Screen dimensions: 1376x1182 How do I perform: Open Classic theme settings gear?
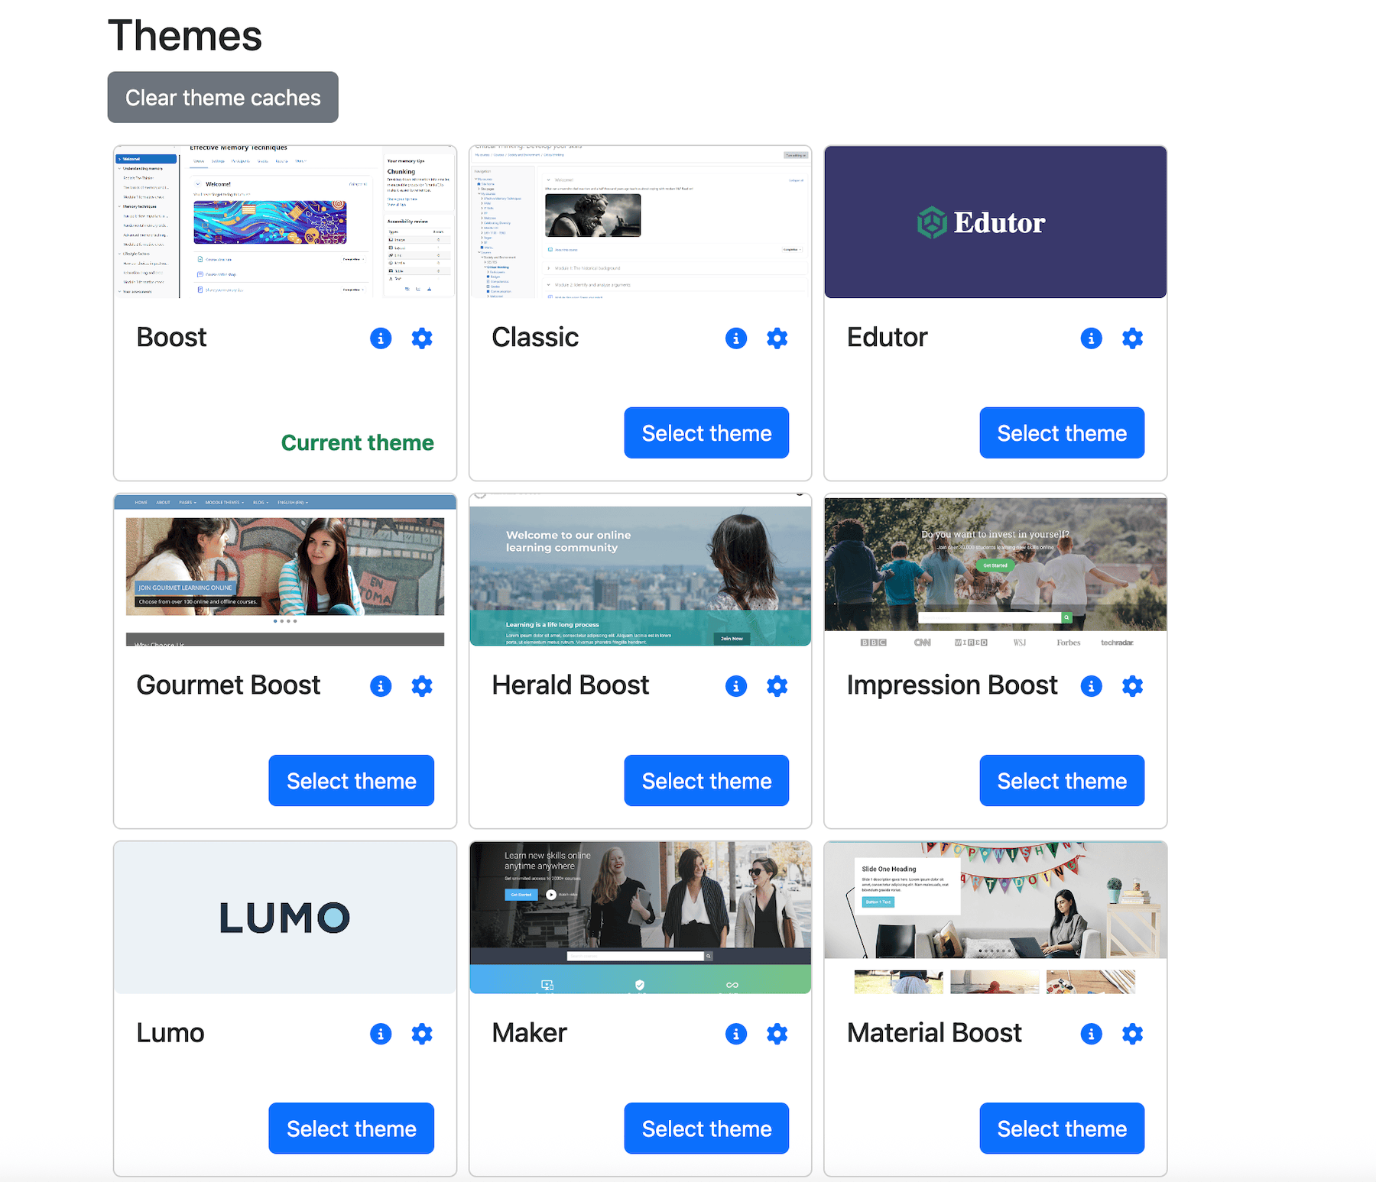[x=777, y=338]
